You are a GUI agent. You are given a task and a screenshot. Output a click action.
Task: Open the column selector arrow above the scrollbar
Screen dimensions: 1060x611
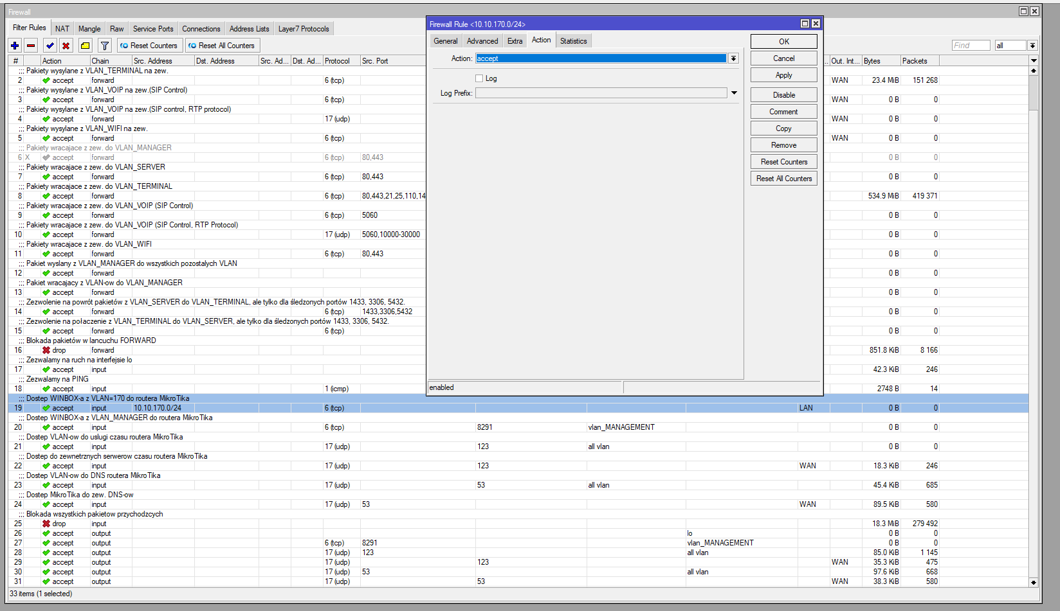[x=1034, y=60]
